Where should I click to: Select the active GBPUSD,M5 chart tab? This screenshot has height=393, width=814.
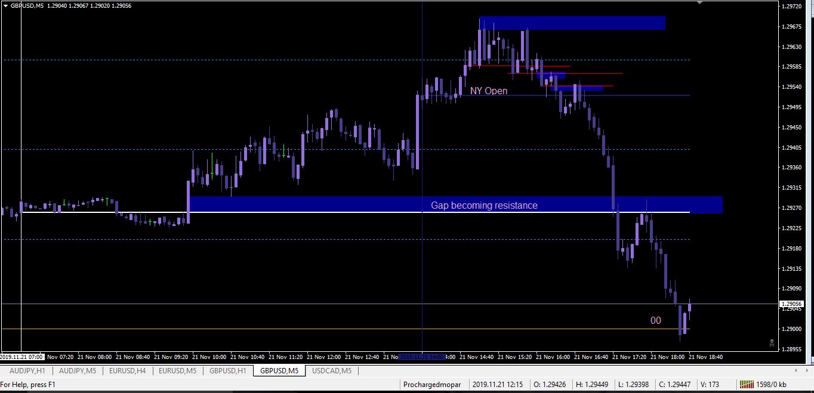tap(279, 371)
